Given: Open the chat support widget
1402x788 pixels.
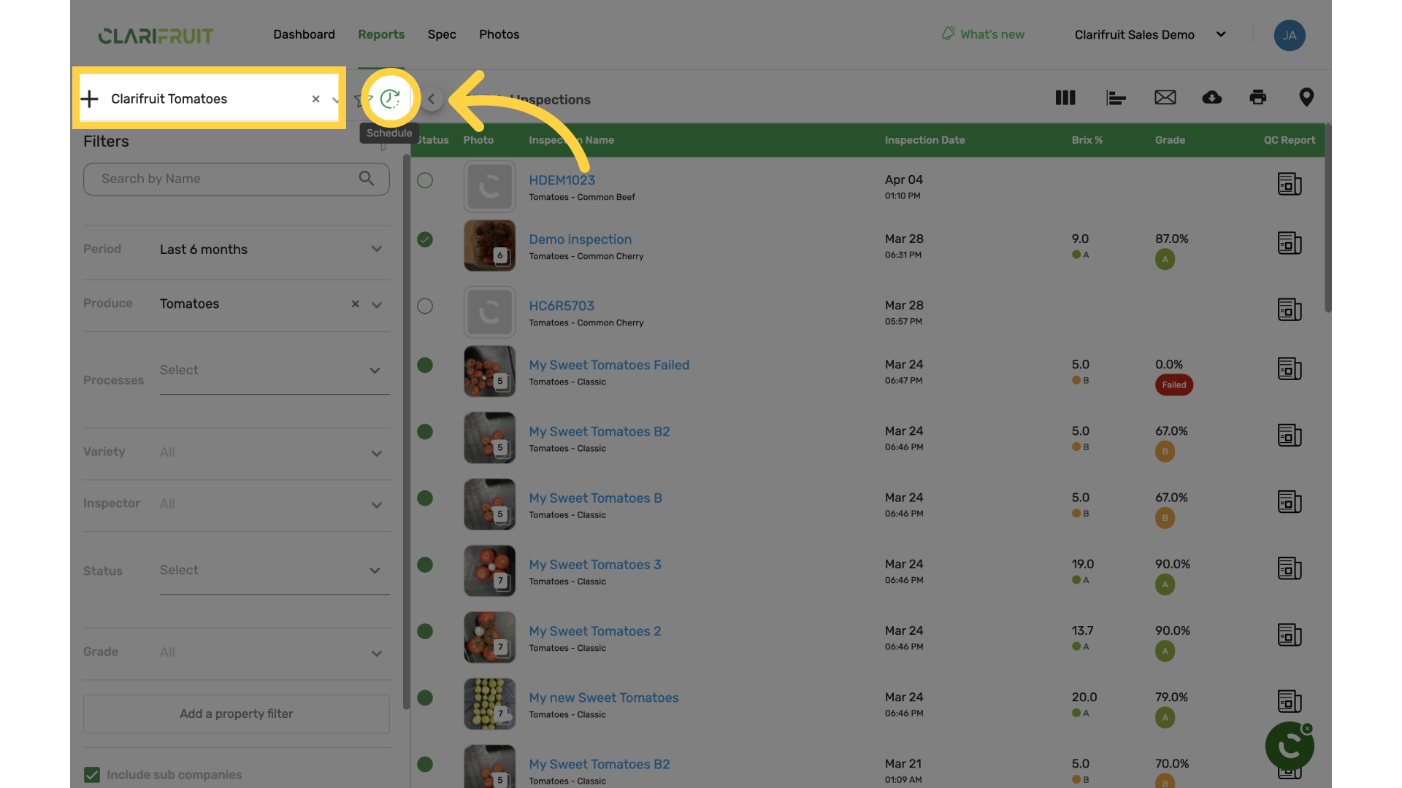Looking at the screenshot, I should tap(1289, 746).
